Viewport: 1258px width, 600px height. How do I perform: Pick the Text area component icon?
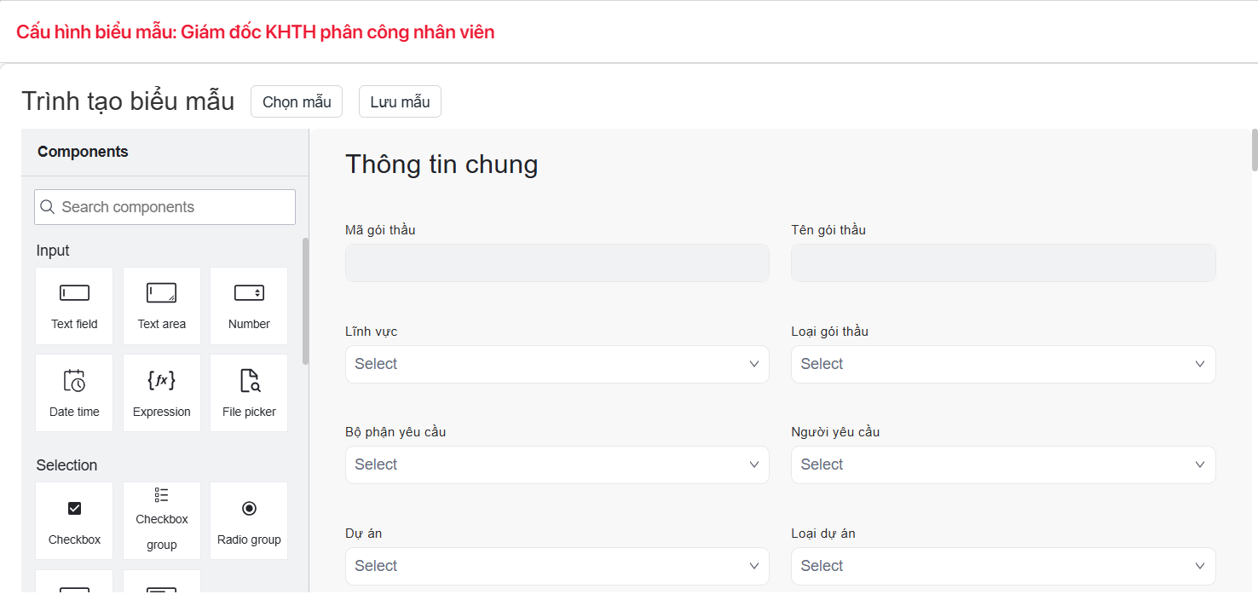pos(161,294)
